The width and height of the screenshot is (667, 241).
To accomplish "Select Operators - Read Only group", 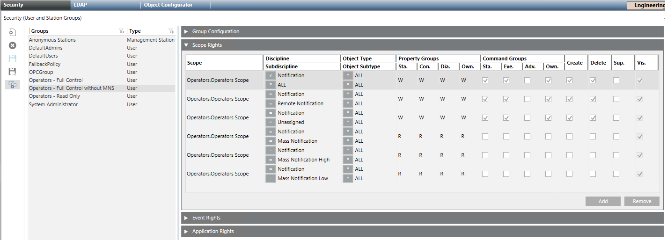I will [54, 96].
